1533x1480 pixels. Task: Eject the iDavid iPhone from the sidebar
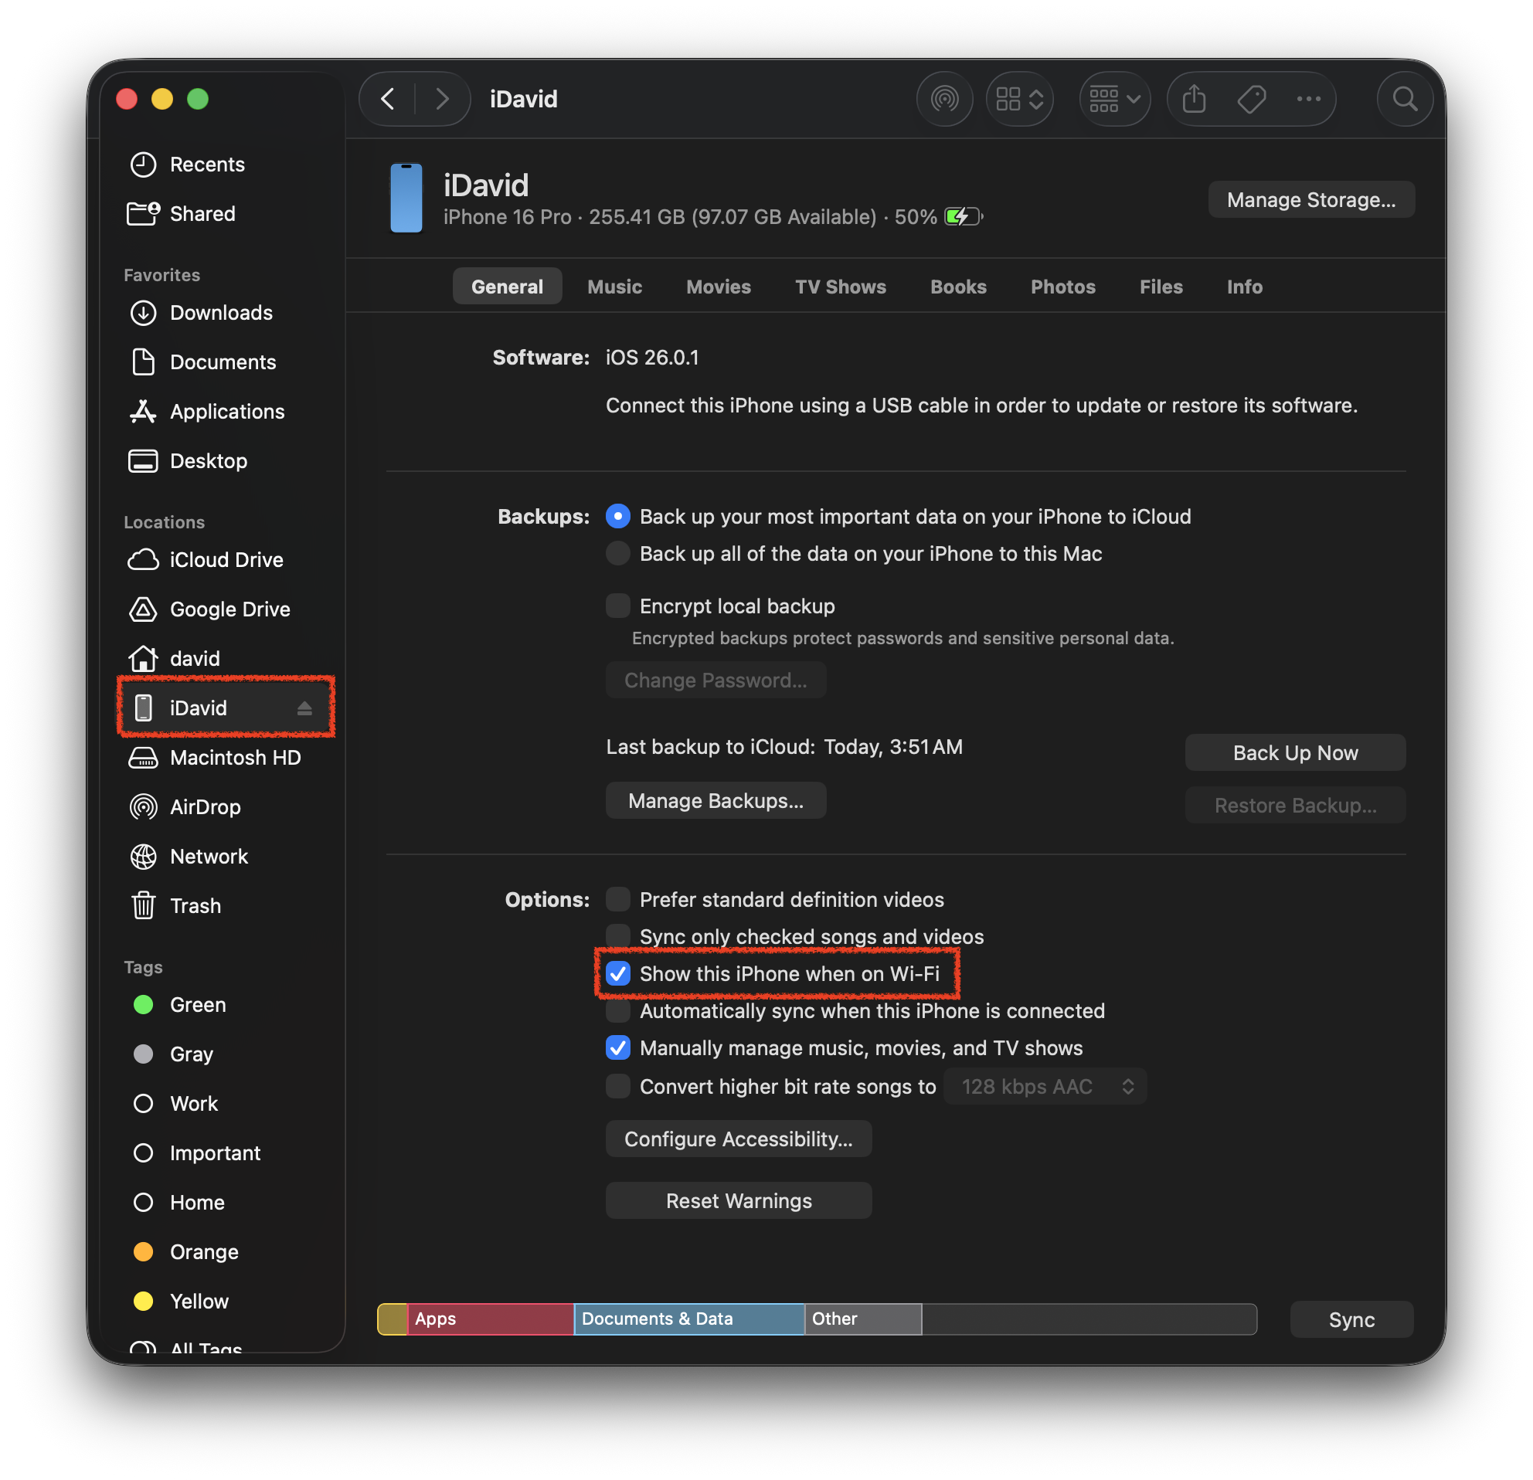[305, 707]
